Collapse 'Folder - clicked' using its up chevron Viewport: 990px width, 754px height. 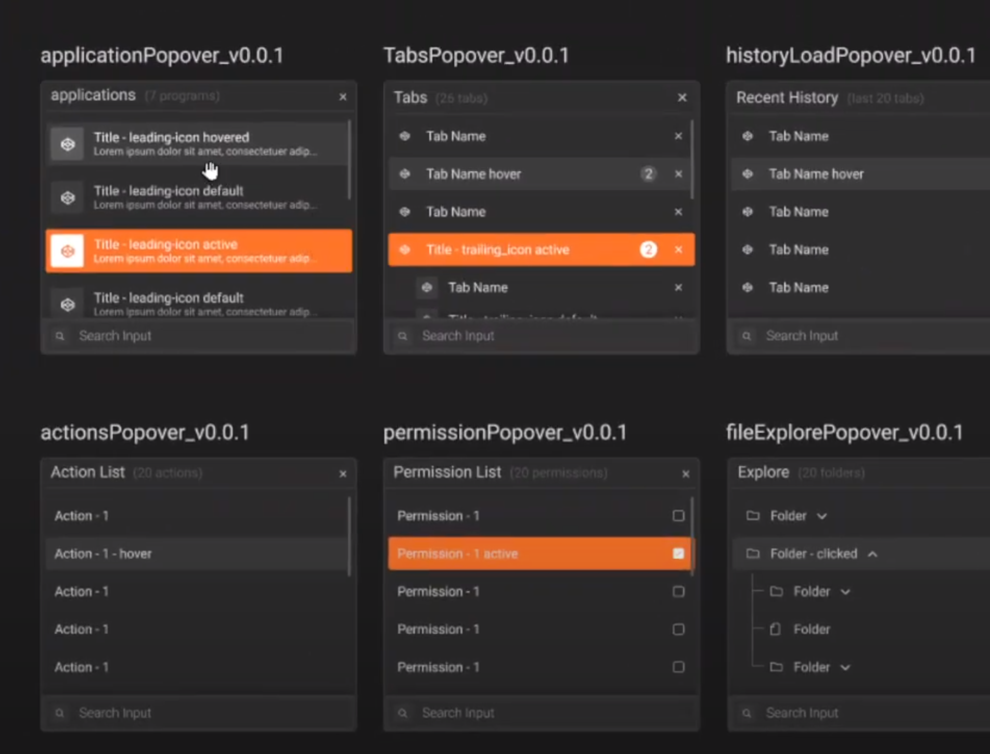pyautogui.click(x=873, y=554)
